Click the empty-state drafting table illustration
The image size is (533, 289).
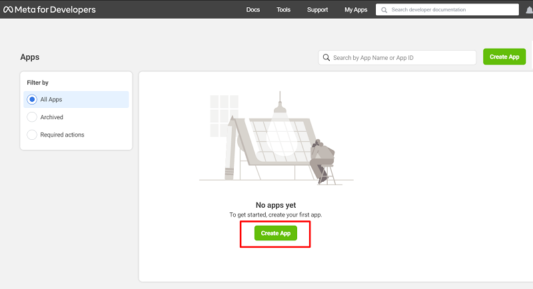tap(276, 138)
